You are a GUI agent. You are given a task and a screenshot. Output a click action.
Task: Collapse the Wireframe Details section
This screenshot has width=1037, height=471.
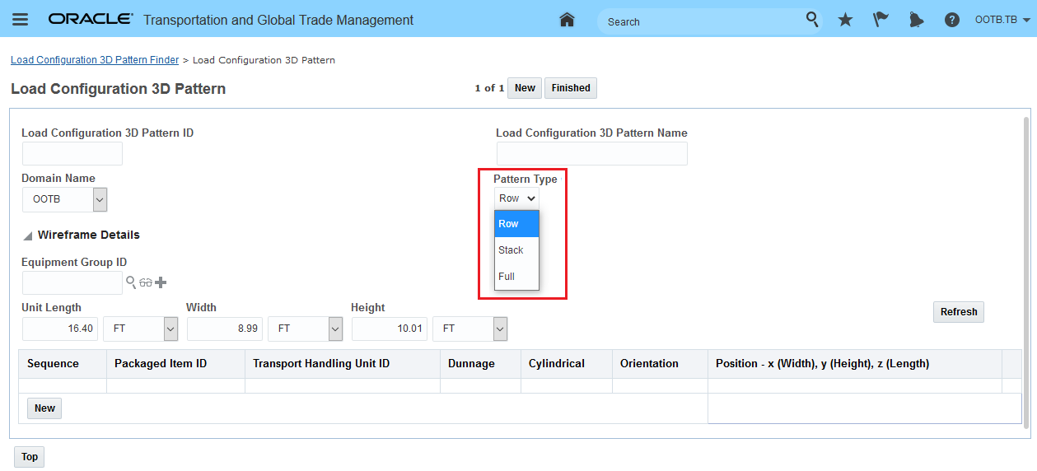pos(28,235)
